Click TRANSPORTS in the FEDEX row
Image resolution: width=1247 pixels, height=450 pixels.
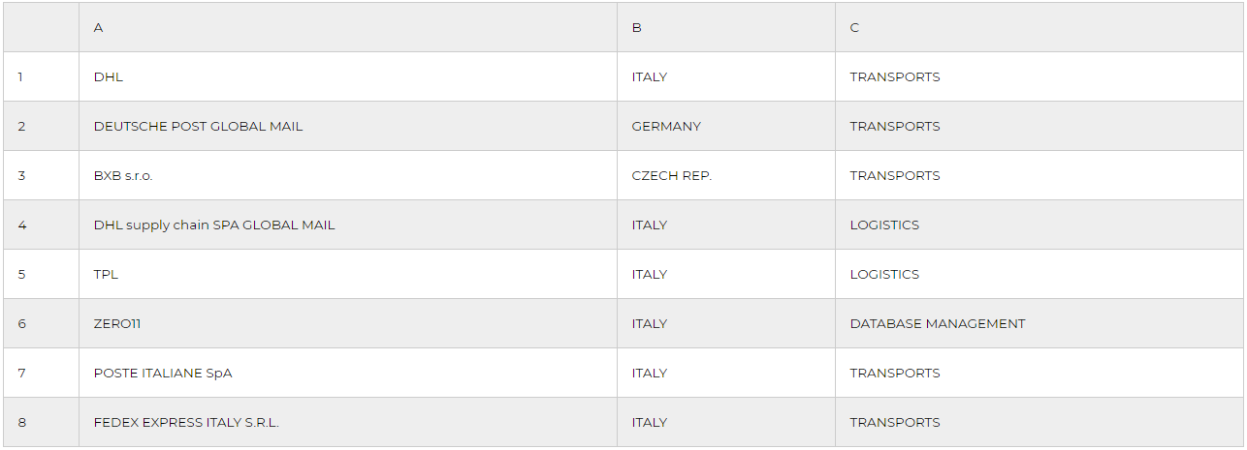(894, 422)
